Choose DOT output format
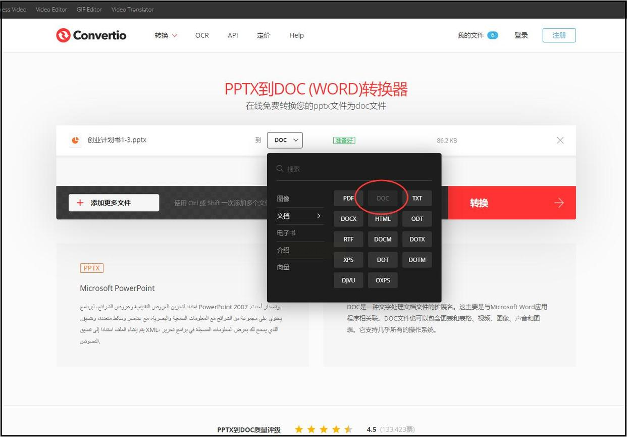The height and width of the screenshot is (437, 627). pos(383,260)
